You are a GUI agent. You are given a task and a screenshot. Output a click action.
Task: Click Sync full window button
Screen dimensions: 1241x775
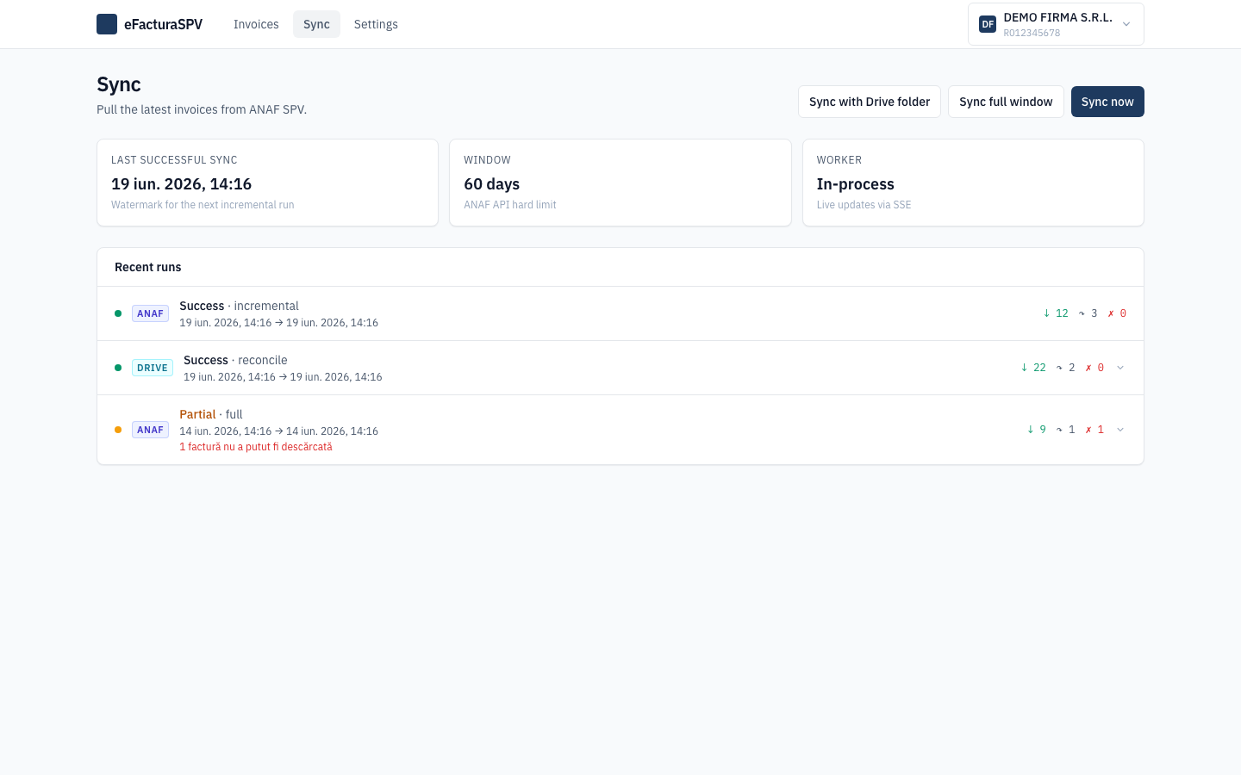tap(1006, 102)
